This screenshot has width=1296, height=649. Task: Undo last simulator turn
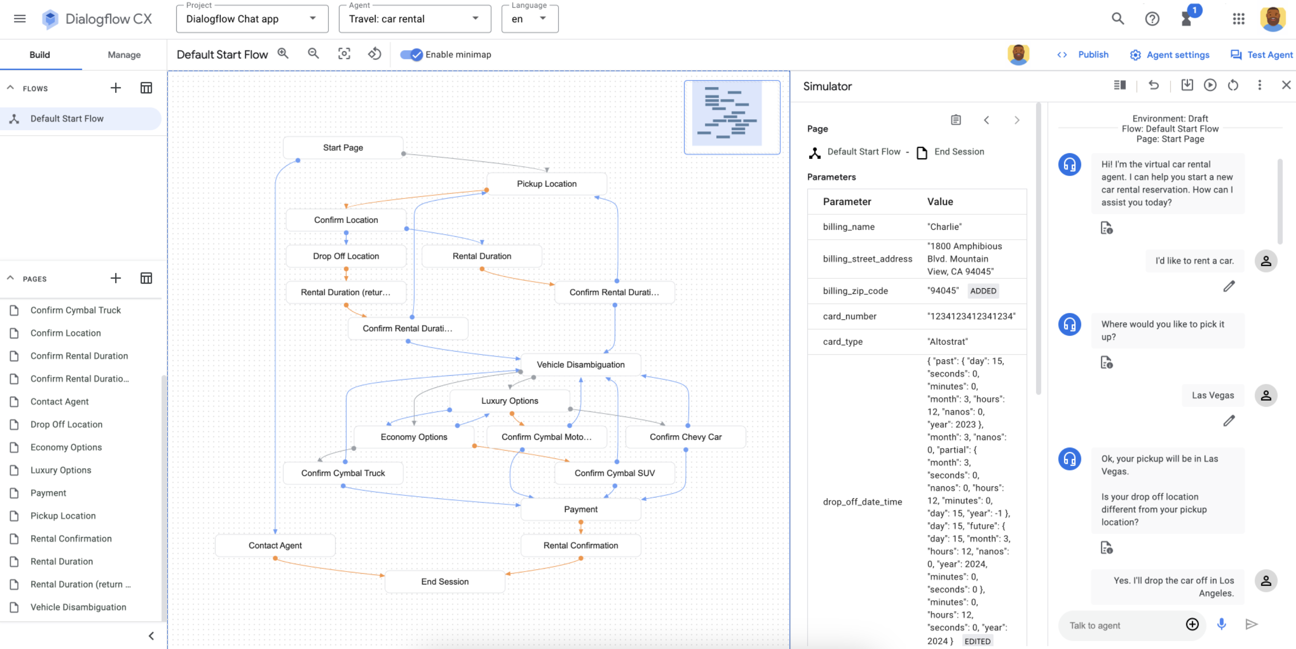click(x=1154, y=85)
